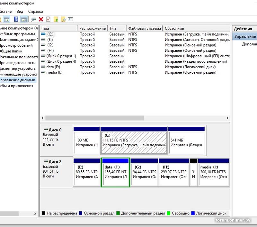Click the checkmark properties toolbar icon
The height and width of the screenshot is (227, 257).
click(48, 19)
